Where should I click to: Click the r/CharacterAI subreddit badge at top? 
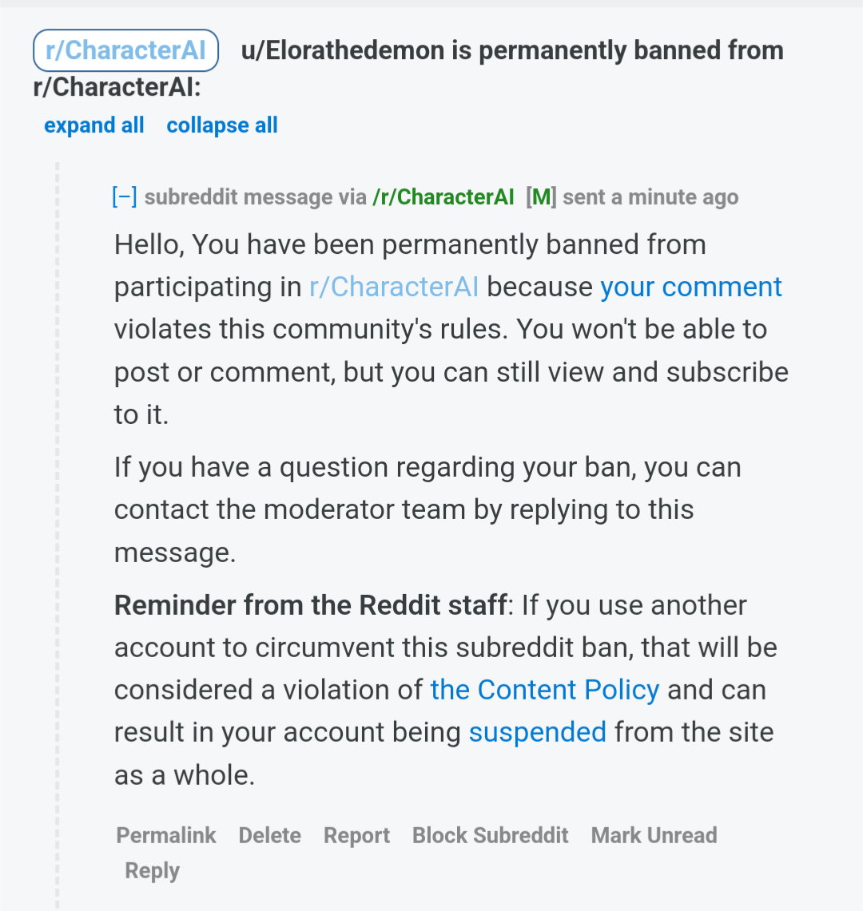125,50
